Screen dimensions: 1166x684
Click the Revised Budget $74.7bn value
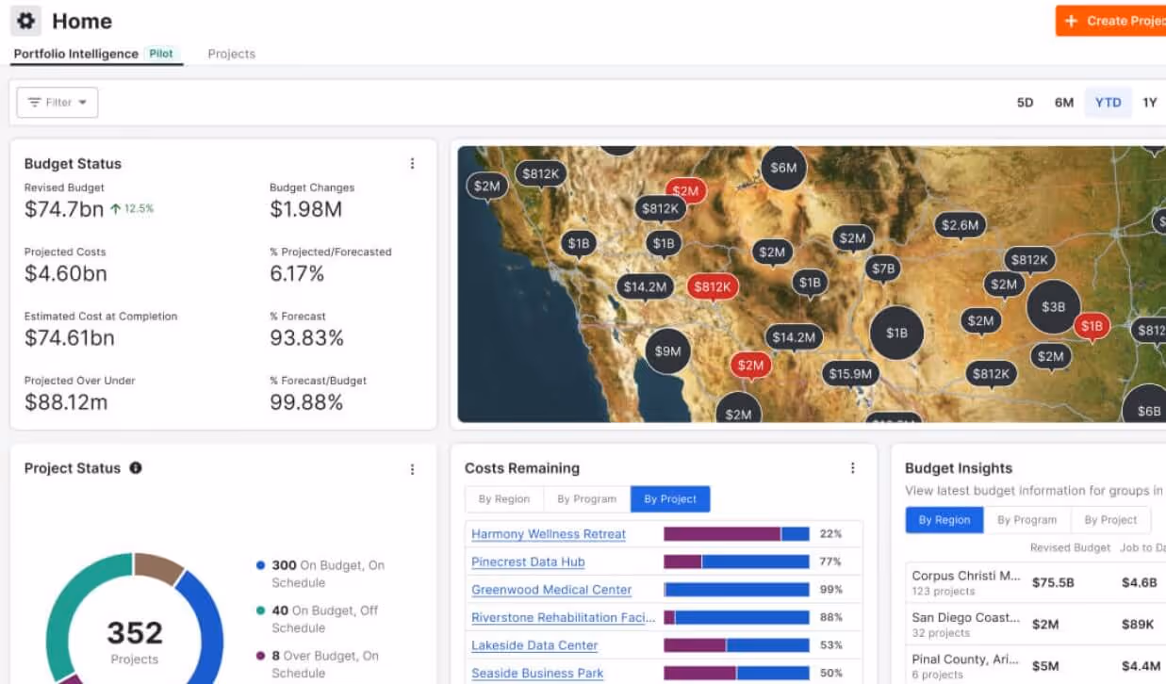tap(64, 209)
